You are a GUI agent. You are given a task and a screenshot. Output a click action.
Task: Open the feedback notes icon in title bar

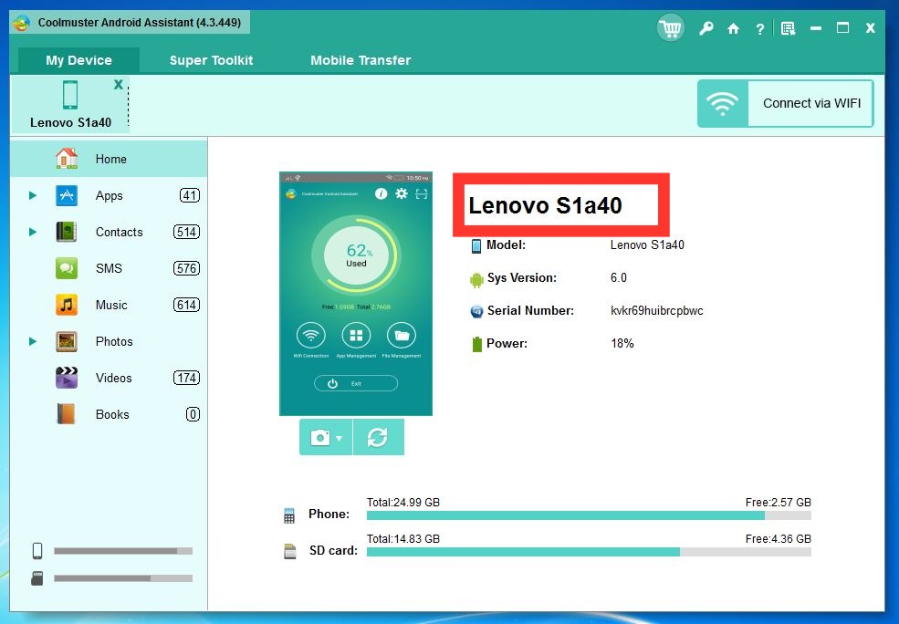789,28
